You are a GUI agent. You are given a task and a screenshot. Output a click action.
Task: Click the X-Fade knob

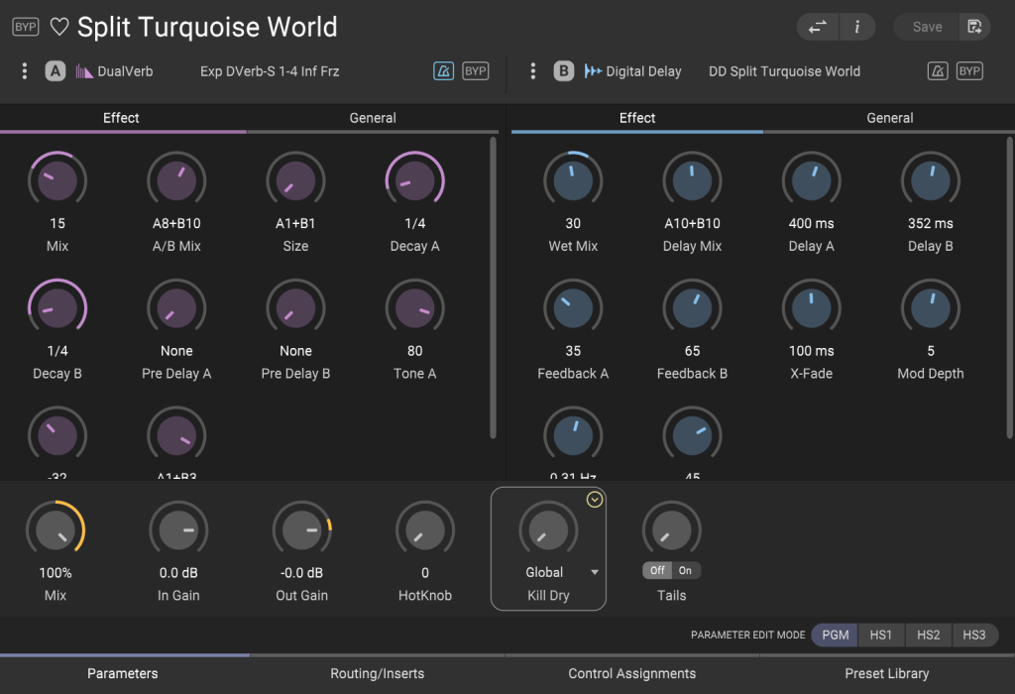pyautogui.click(x=811, y=308)
